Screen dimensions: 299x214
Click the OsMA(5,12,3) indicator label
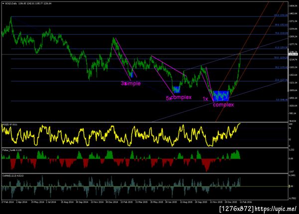coord(13,176)
